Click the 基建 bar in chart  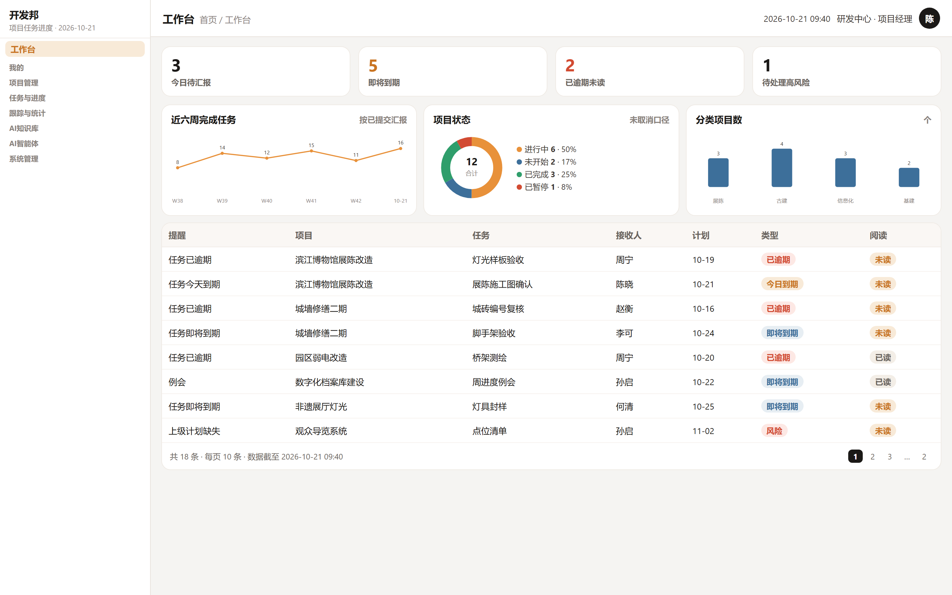[909, 178]
